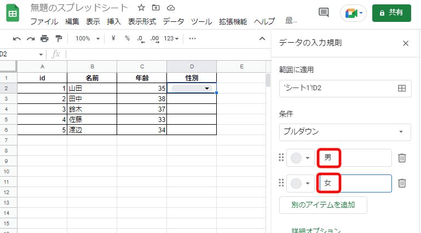Open the 拡張機能 menu
The height and width of the screenshot is (233, 421).
click(233, 21)
